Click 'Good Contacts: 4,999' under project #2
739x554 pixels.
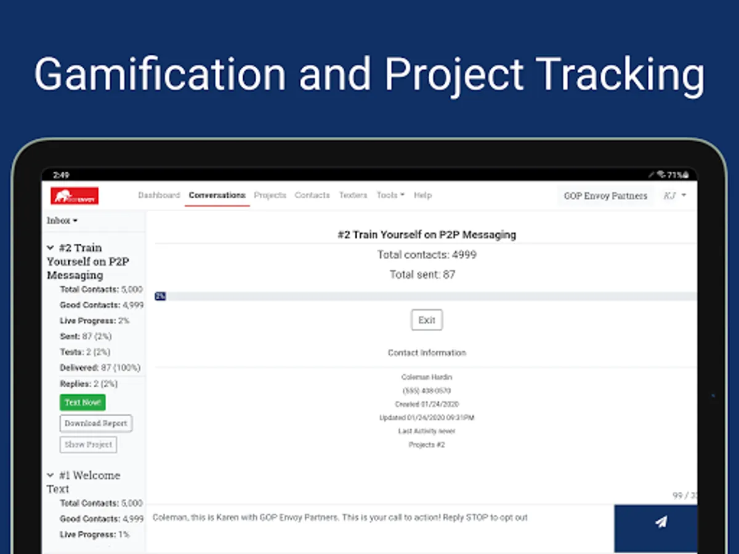[102, 305]
